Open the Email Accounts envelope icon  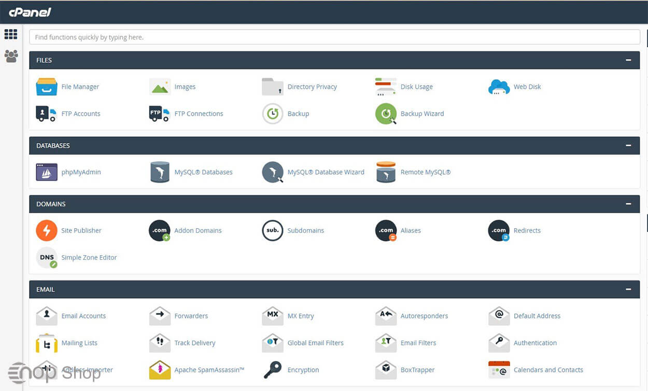[46, 315]
